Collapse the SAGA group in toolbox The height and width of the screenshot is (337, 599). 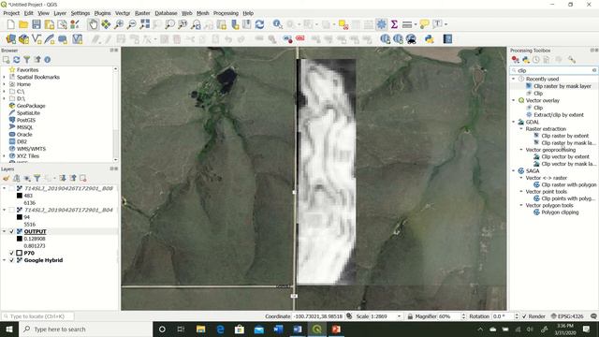(x=514, y=170)
